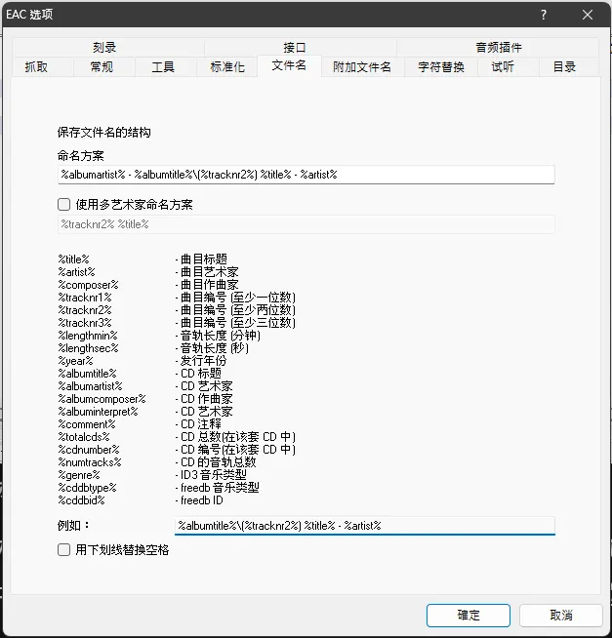
Task: Click the %cddbtype% placeholder text
Action: (x=88, y=488)
